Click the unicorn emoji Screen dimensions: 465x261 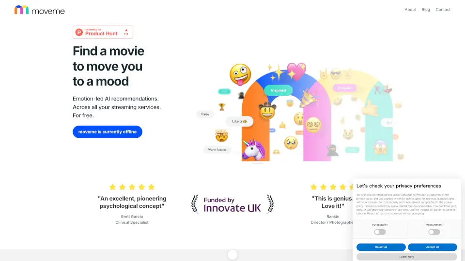pos(253,149)
